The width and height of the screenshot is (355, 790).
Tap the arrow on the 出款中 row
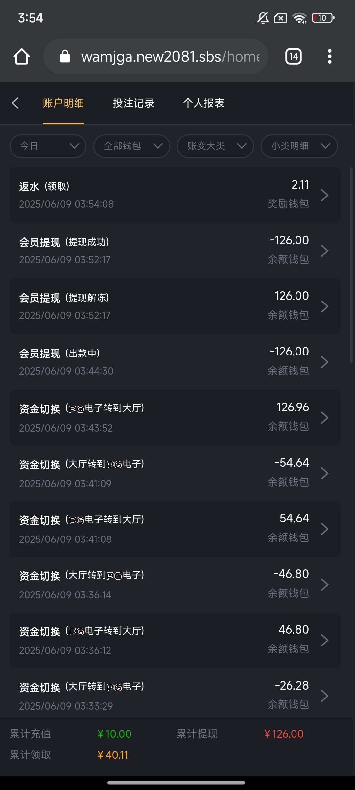click(324, 362)
